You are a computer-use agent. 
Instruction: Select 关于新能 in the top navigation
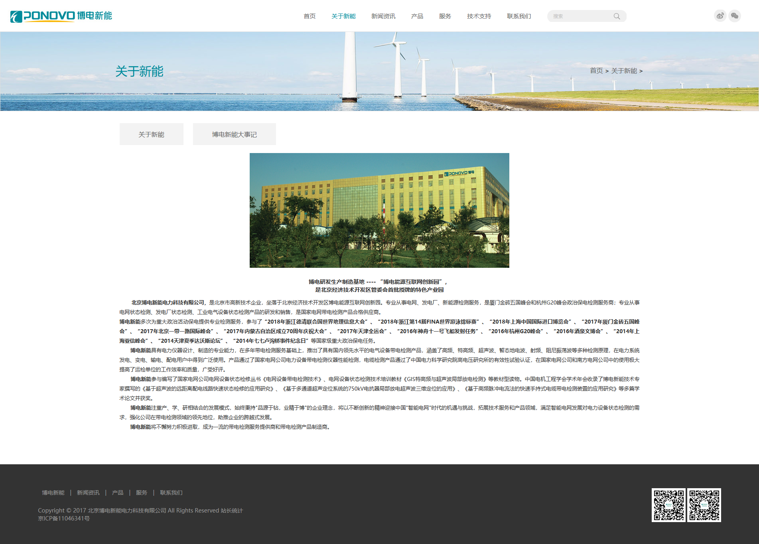coord(343,16)
